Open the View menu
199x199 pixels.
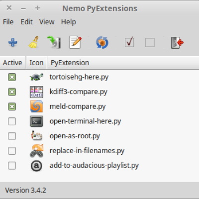[47, 22]
